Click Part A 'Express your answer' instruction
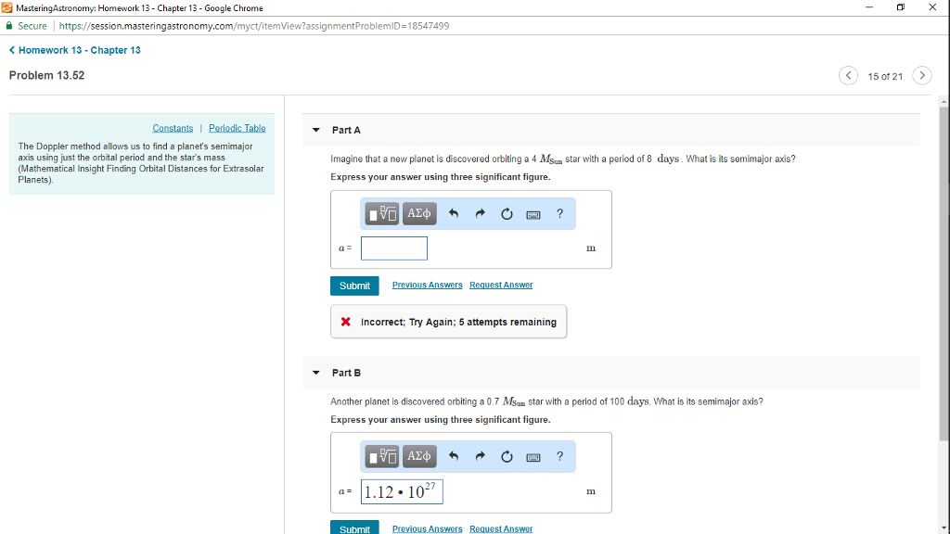This screenshot has width=950, height=534. 441,177
